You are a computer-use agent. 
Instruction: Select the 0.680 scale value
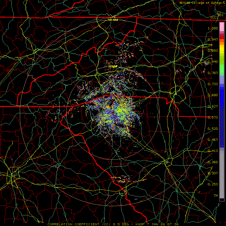[213, 95]
